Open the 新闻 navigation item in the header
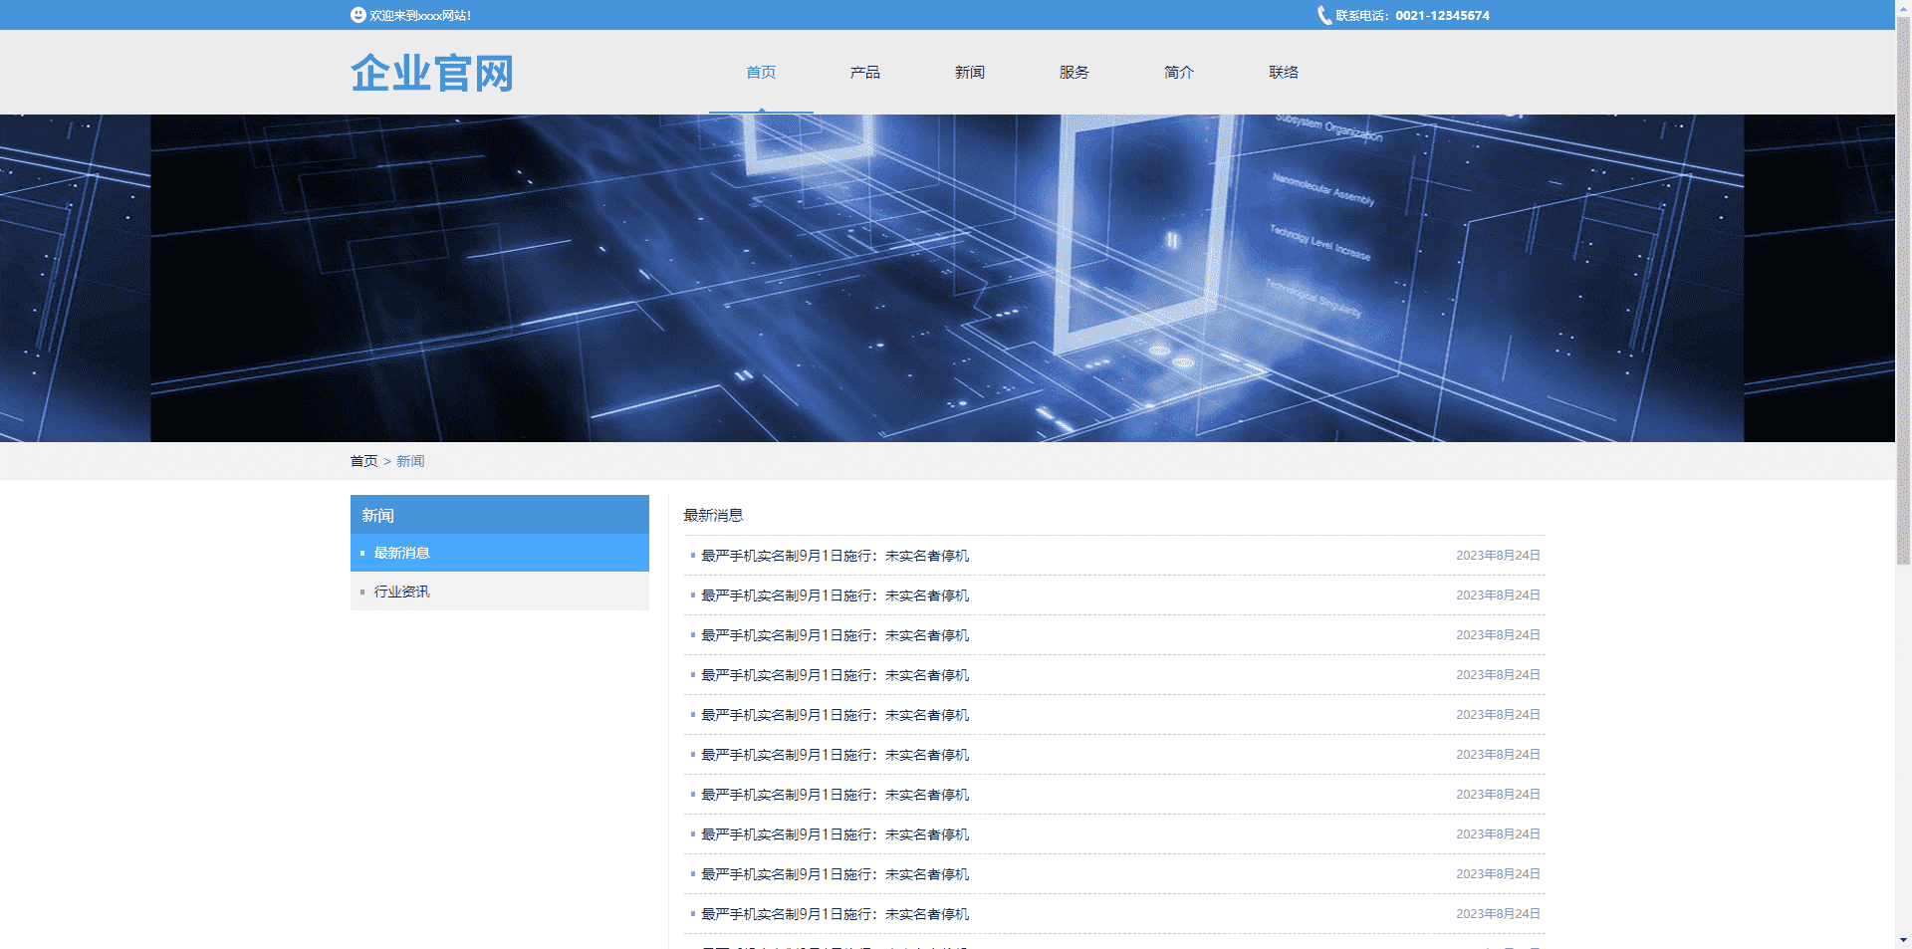Image resolution: width=1912 pixels, height=949 pixels. point(970,72)
